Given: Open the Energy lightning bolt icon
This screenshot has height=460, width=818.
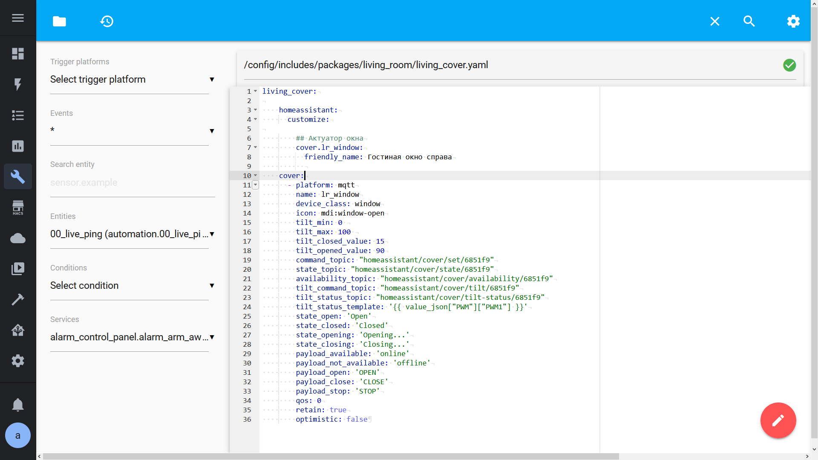Looking at the screenshot, I should (x=18, y=84).
